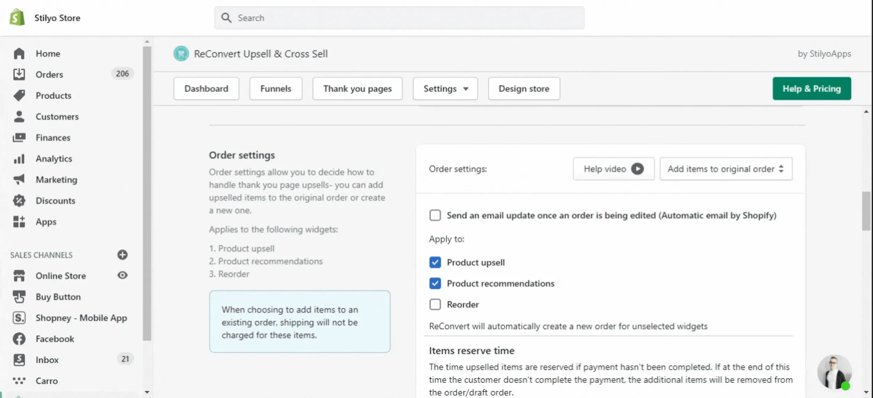Open Shopney - Mobile App channel
This screenshot has width=873, height=398.
point(81,318)
